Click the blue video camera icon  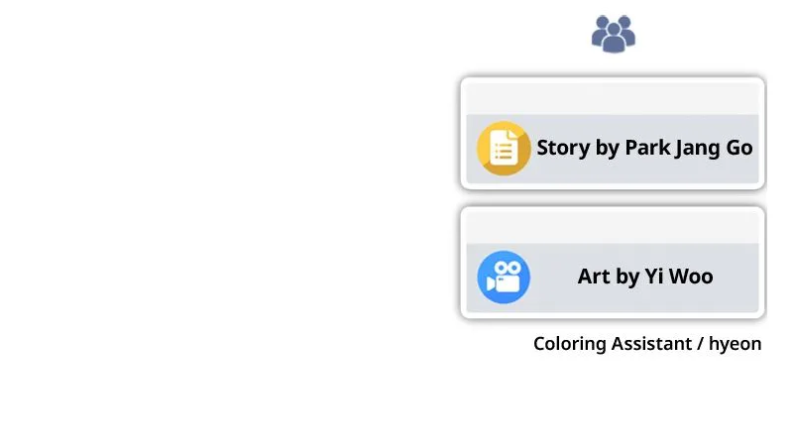(504, 277)
